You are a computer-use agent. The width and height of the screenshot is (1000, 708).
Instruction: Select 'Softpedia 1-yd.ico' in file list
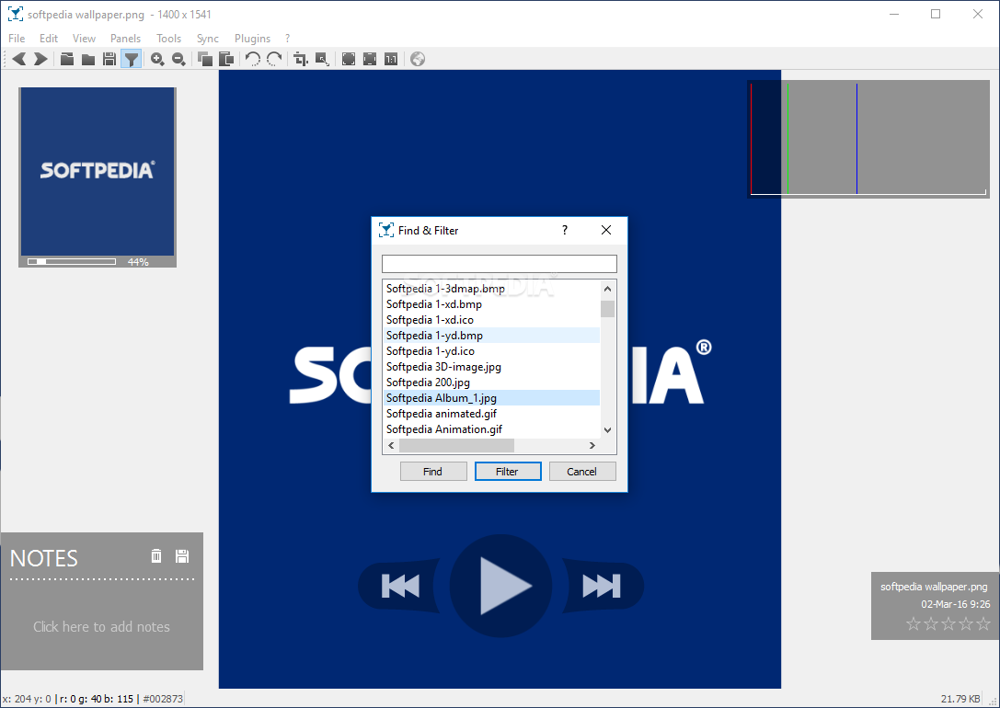click(491, 351)
